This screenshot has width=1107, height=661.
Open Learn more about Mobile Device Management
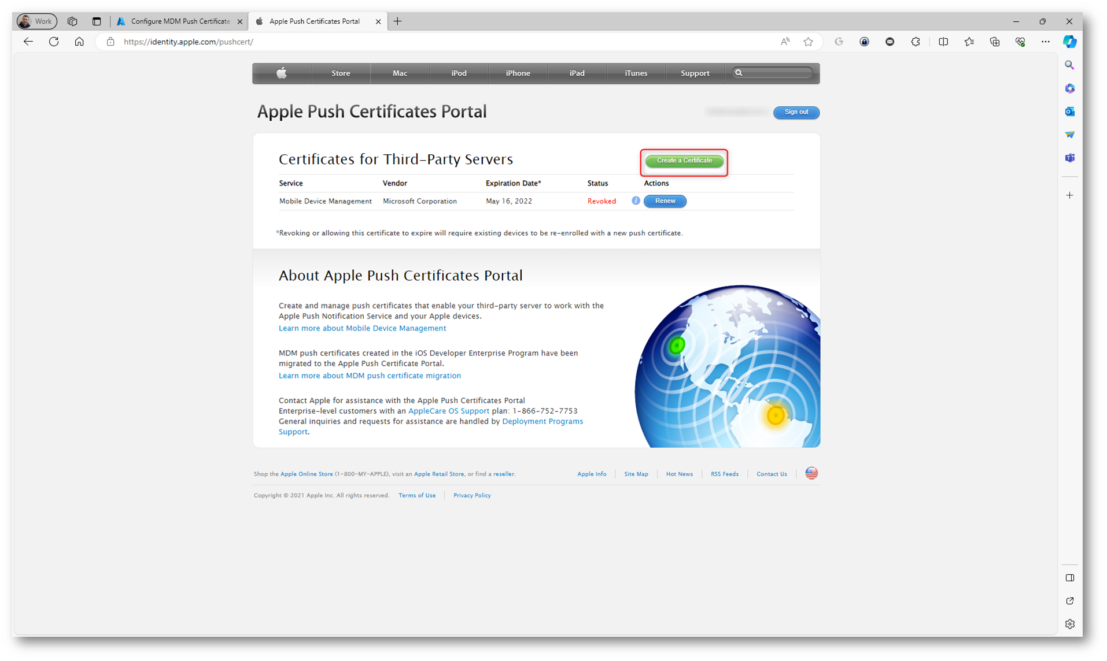pyautogui.click(x=362, y=328)
